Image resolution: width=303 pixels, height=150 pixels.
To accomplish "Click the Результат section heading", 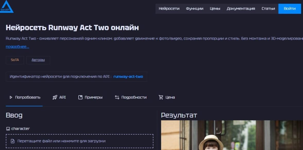I will tap(179, 115).
